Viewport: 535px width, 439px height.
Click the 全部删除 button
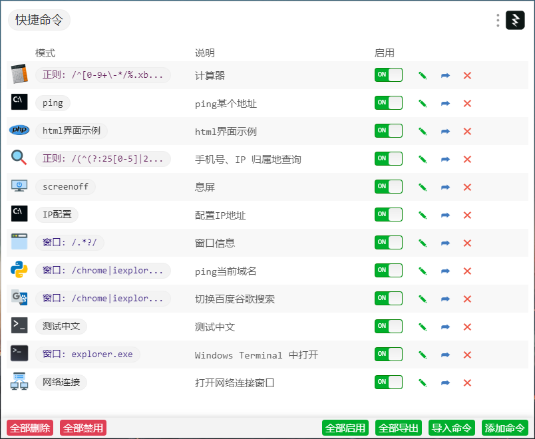(29, 428)
